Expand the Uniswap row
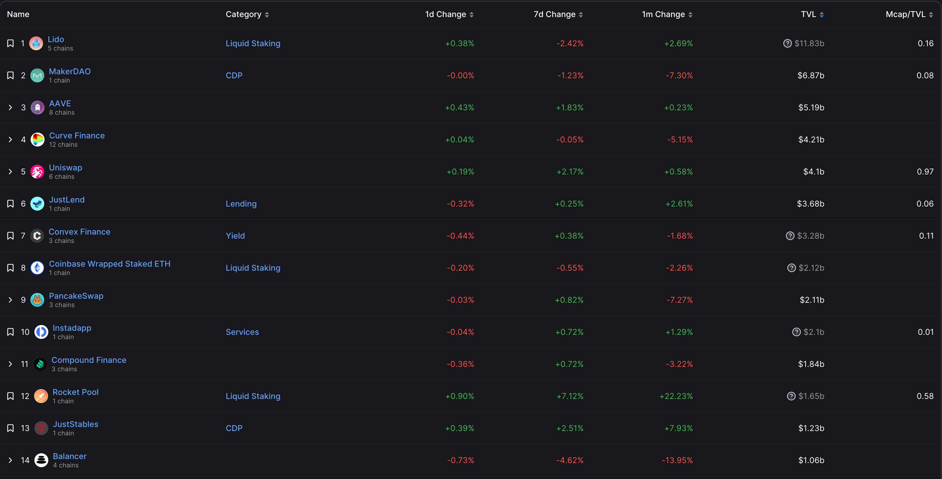The image size is (942, 479). click(x=10, y=172)
